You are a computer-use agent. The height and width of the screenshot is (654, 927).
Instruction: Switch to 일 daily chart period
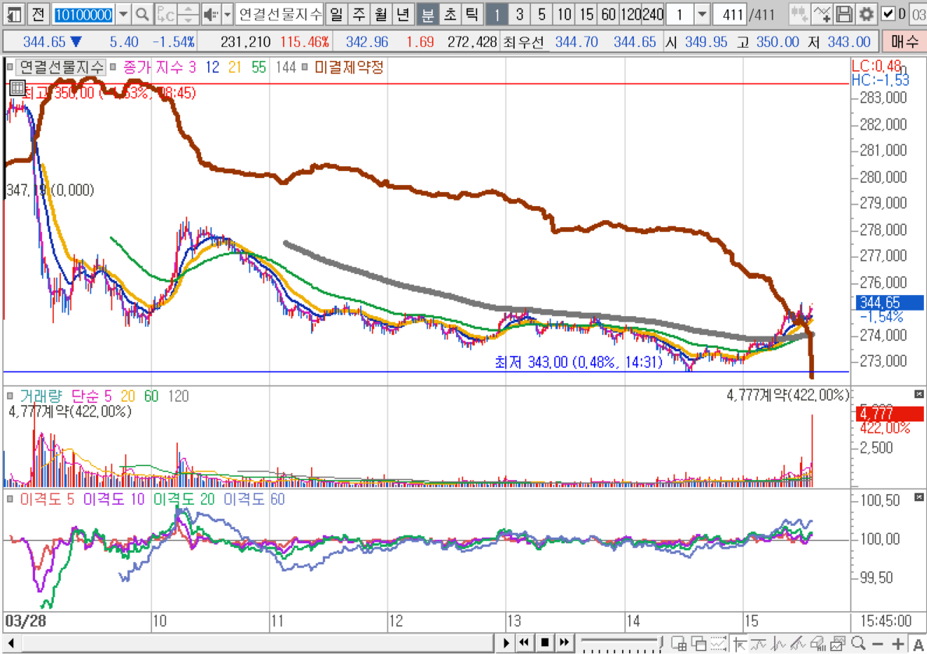[335, 14]
